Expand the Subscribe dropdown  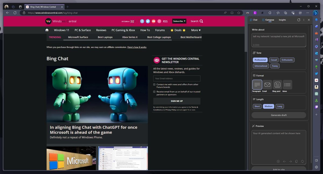[x=179, y=21]
